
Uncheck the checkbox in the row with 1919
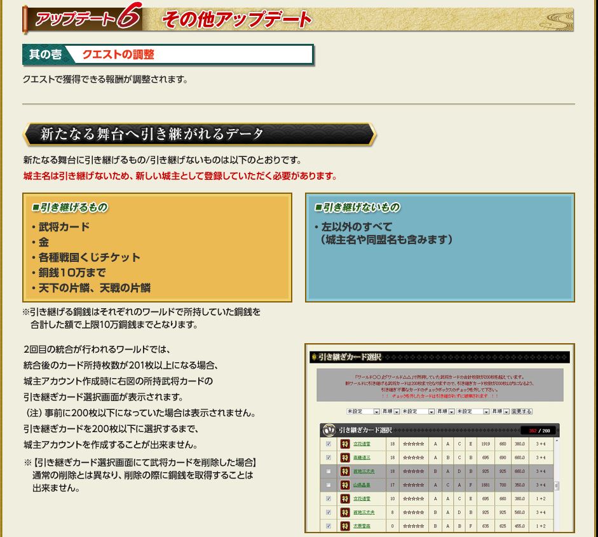click(x=329, y=444)
